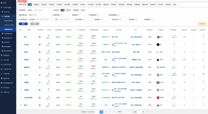This screenshot has height=114, width=208.
Task: Expand the seo内参 sidebar menu
Action: click(x=8, y=60)
